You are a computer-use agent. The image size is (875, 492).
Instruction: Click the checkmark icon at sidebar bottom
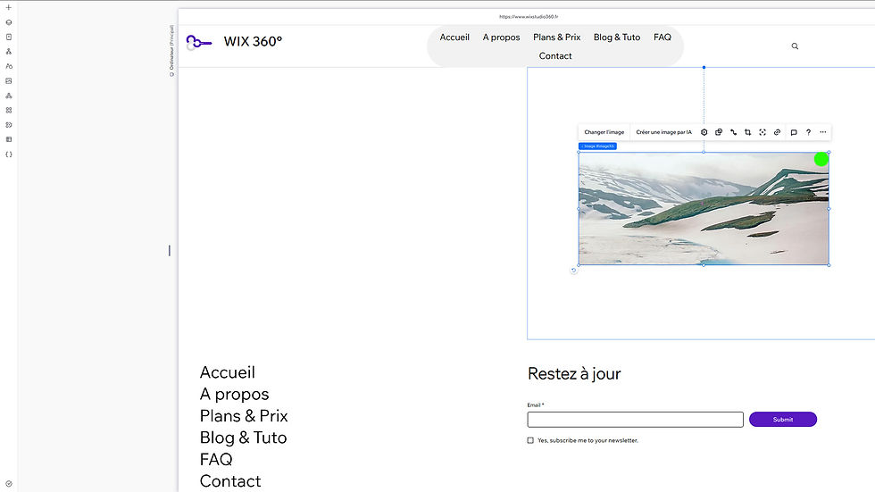coord(8,484)
